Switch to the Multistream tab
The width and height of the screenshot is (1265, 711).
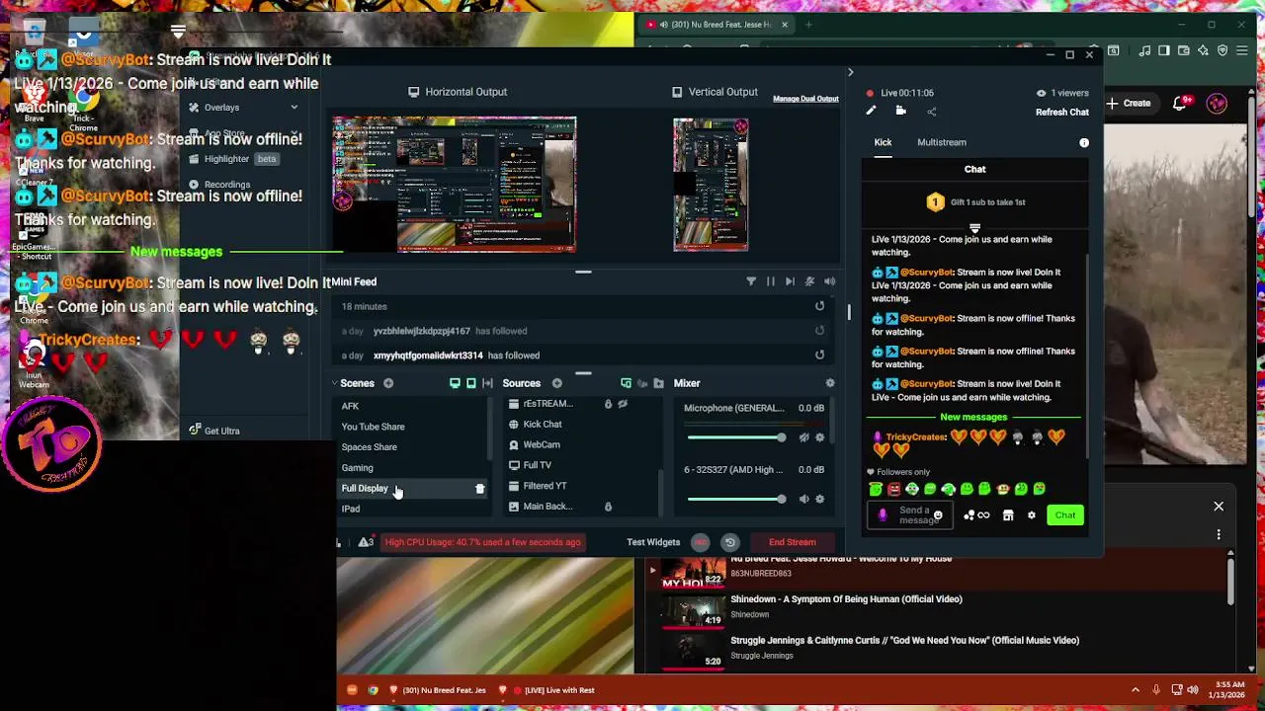click(942, 142)
